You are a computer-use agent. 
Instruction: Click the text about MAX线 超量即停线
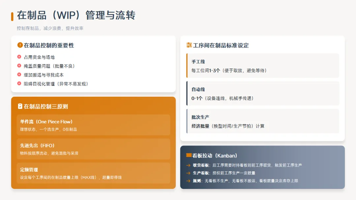click(71, 177)
